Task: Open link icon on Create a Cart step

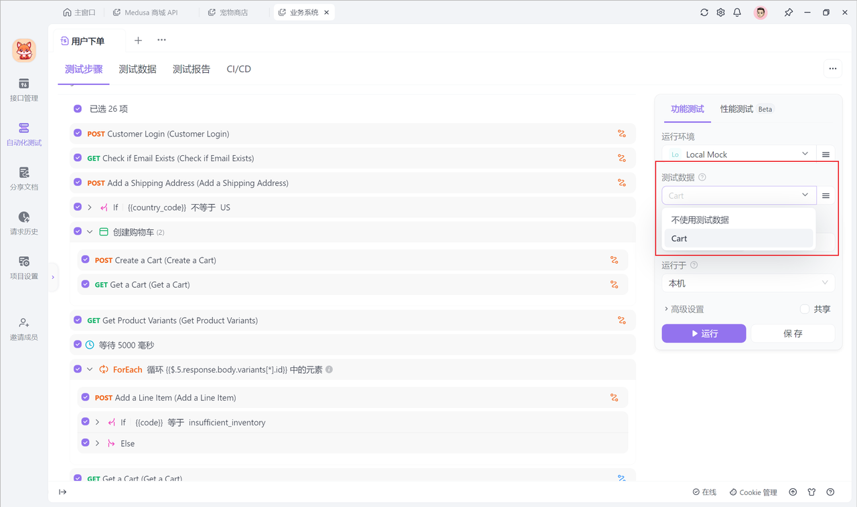Action: coord(615,260)
